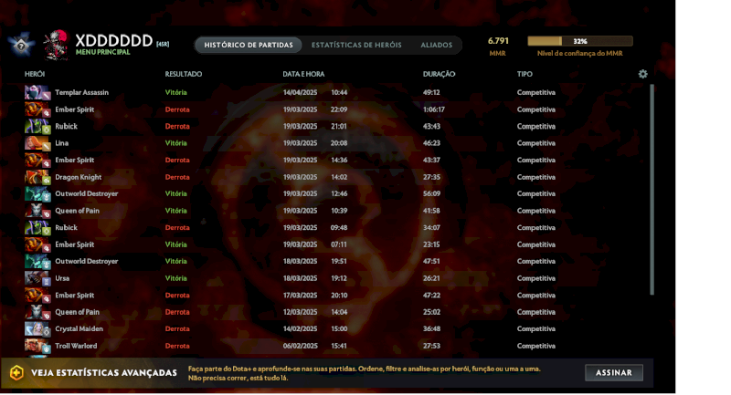This screenshot has width=731, height=395.
Task: Click the Assinar subscribe button
Action: [614, 373]
